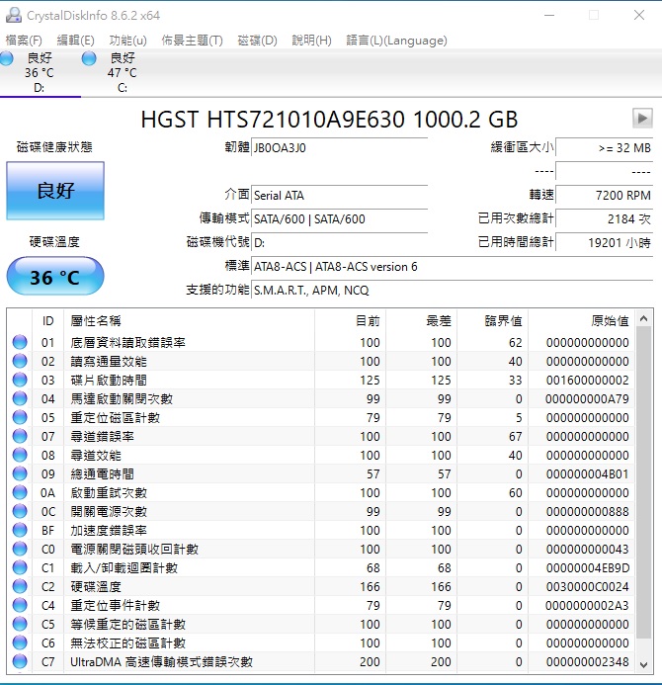The height and width of the screenshot is (685, 662).
Task: Click the C: tab's blue health indicator
Action: pos(89,58)
